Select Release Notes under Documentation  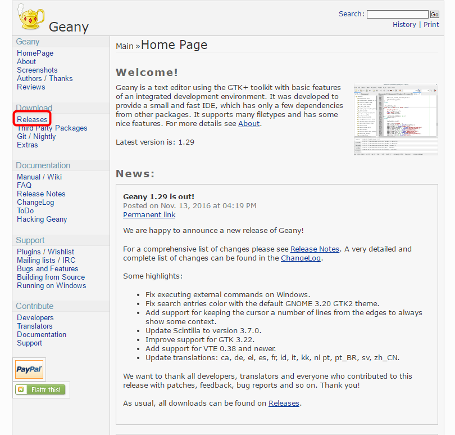[41, 194]
